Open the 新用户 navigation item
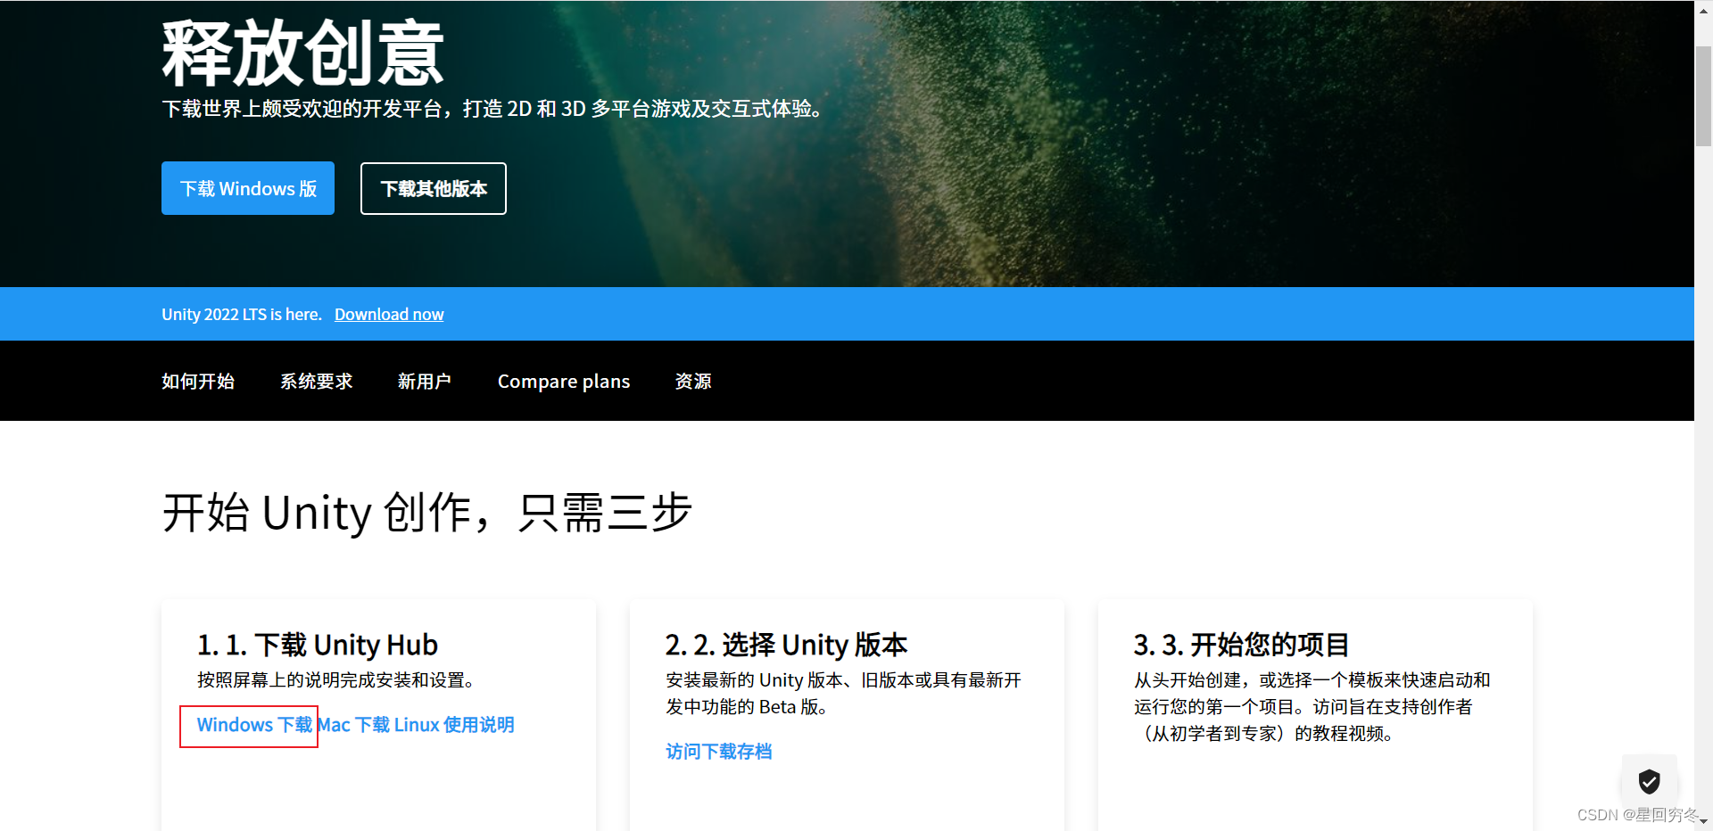 [x=425, y=382]
